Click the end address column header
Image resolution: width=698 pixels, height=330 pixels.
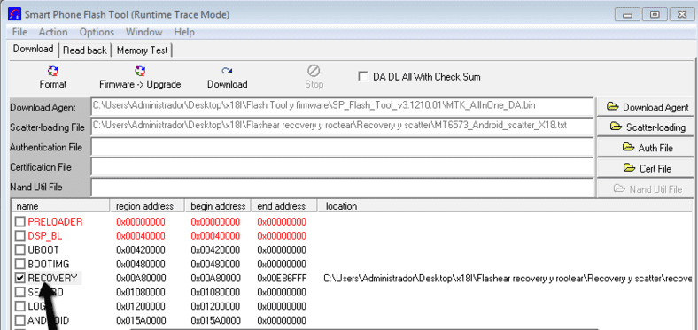tap(284, 206)
